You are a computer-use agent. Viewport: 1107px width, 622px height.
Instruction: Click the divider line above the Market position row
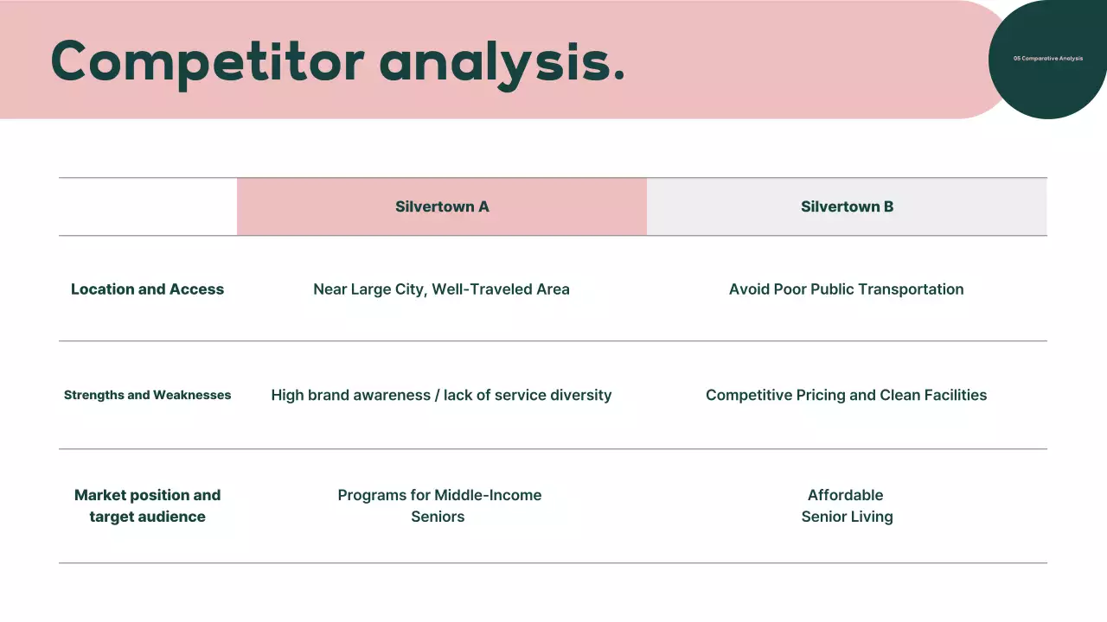point(553,449)
